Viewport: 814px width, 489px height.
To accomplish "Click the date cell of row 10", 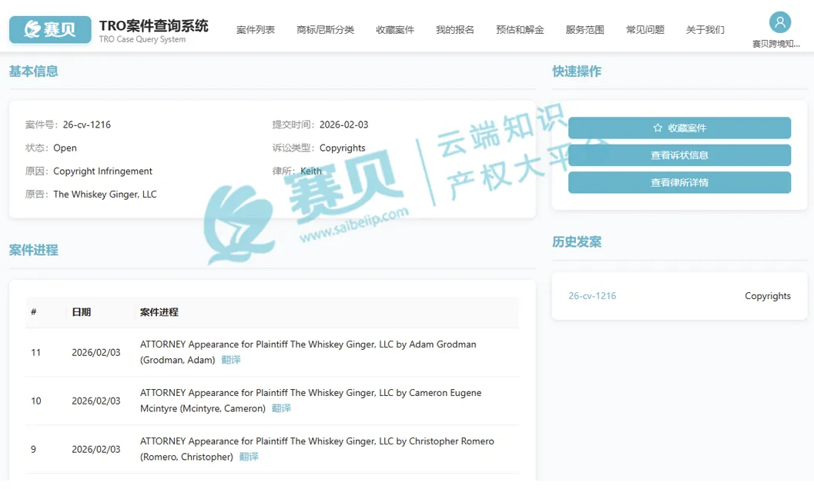I will (x=96, y=401).
